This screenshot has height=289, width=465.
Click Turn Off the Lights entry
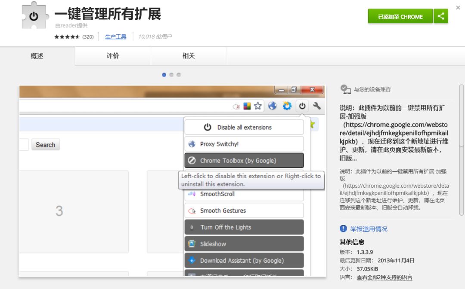pyautogui.click(x=244, y=227)
